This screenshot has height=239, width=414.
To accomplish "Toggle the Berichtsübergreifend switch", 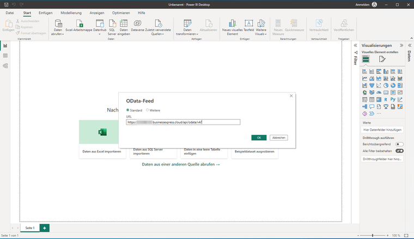I will 399,144.
